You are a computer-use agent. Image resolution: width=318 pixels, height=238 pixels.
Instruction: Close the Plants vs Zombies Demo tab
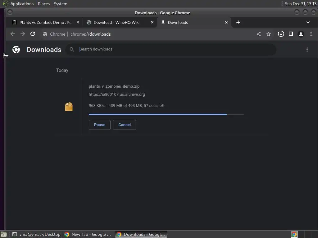click(78, 22)
